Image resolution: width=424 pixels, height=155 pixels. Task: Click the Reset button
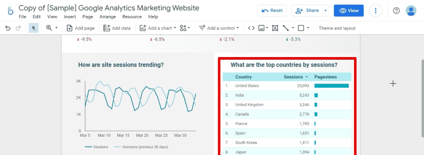272,10
